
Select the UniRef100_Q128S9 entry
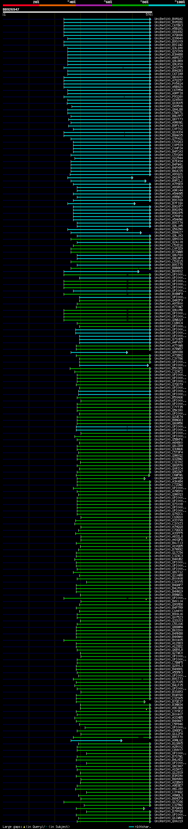coord(169,773)
